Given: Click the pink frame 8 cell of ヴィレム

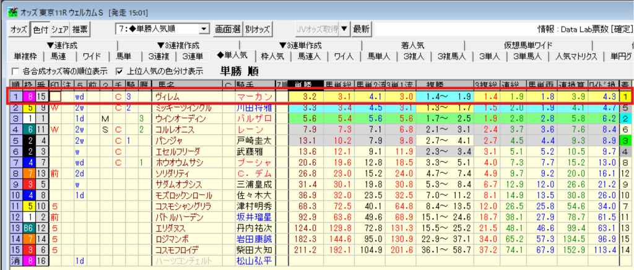Looking at the screenshot, I should click(29, 97).
